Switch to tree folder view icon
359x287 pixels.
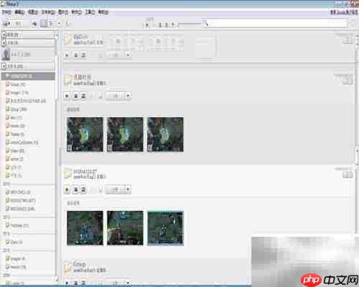pos(51,24)
